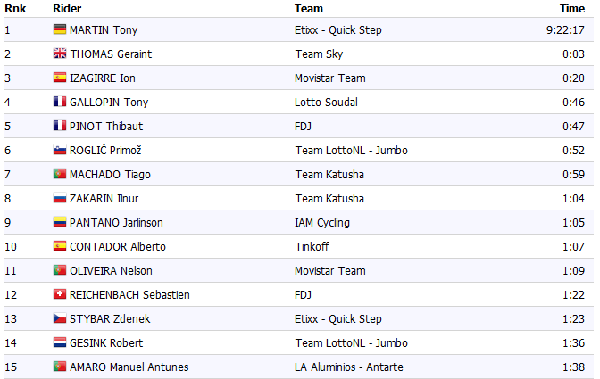Image resolution: width=600 pixels, height=379 pixels.
Task: Click the Slovenian flag next to Roglič
Action: [60, 151]
